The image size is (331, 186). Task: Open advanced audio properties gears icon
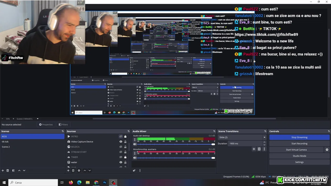pyautogui.click(x=134, y=171)
